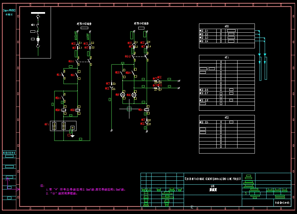
Task: Click the OF1 component box
Action: coord(63,126)
